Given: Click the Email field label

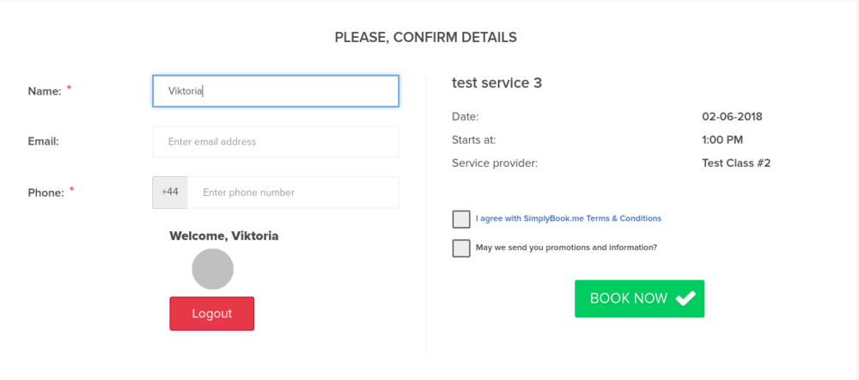Looking at the screenshot, I should [x=43, y=142].
